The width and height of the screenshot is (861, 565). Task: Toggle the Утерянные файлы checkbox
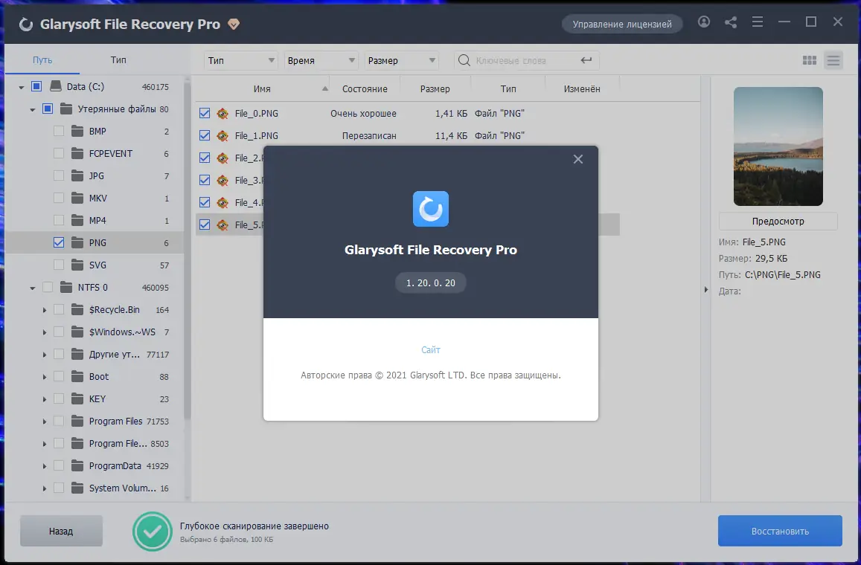point(48,109)
